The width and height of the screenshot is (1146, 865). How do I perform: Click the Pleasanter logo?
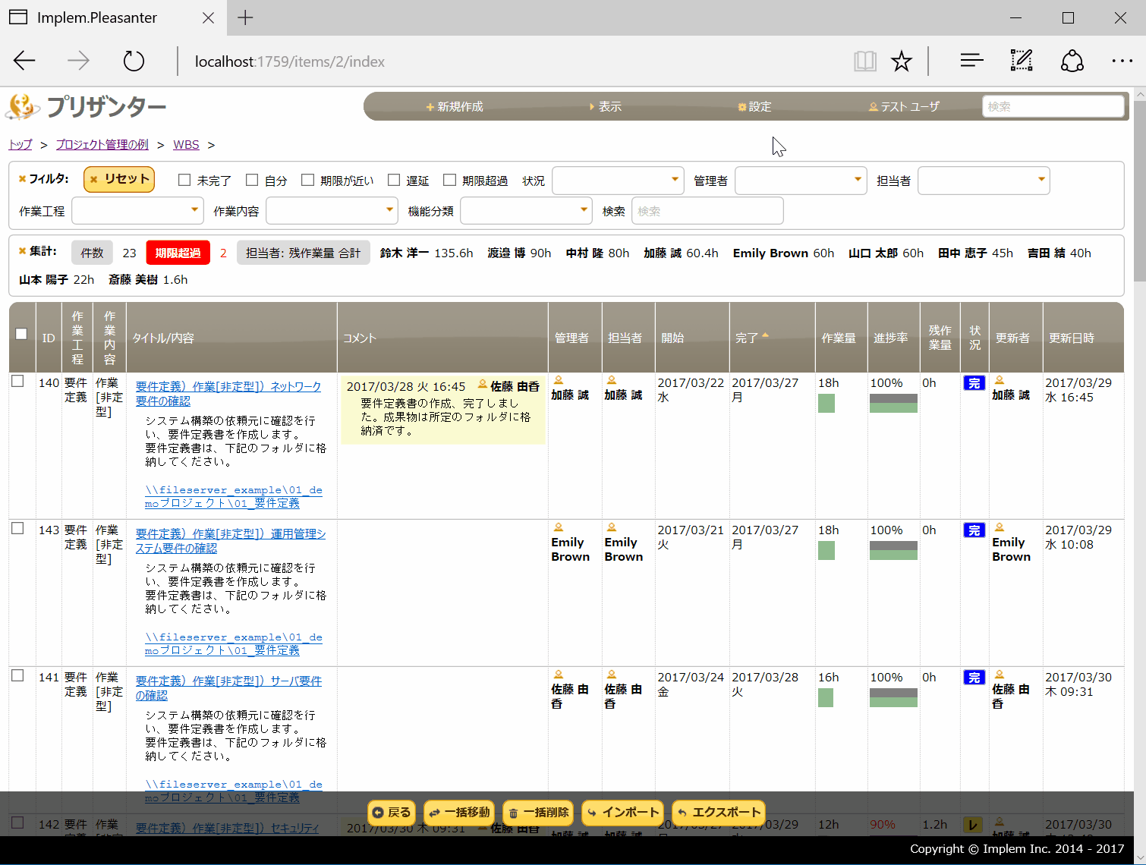coord(86,107)
